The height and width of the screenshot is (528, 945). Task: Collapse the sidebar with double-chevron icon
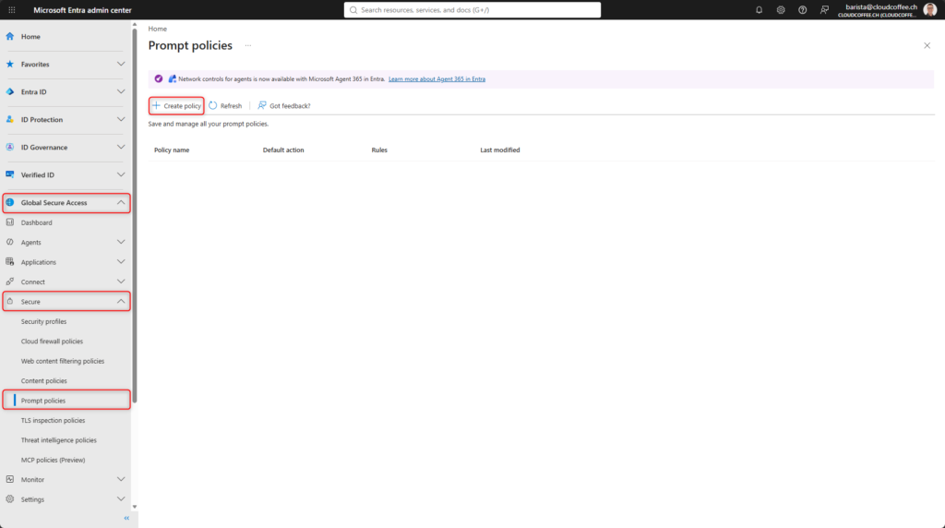pos(126,518)
